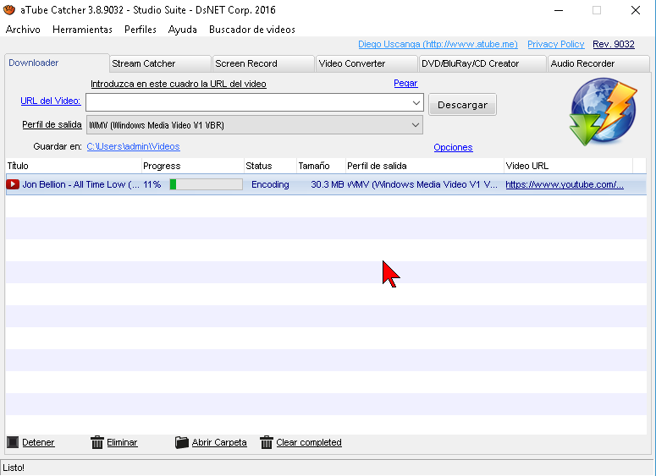Click the Video URL column header
Viewport: 656px width, 476px height.
[568, 166]
